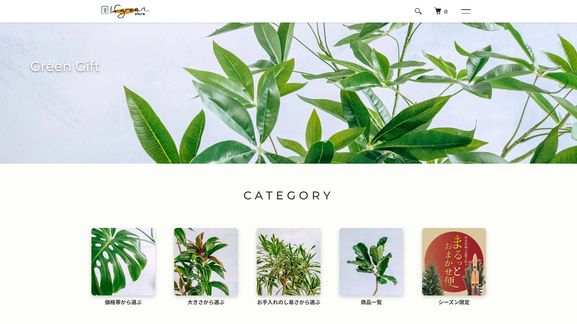Go to シーズン限定 seasonal link

[x=454, y=302]
